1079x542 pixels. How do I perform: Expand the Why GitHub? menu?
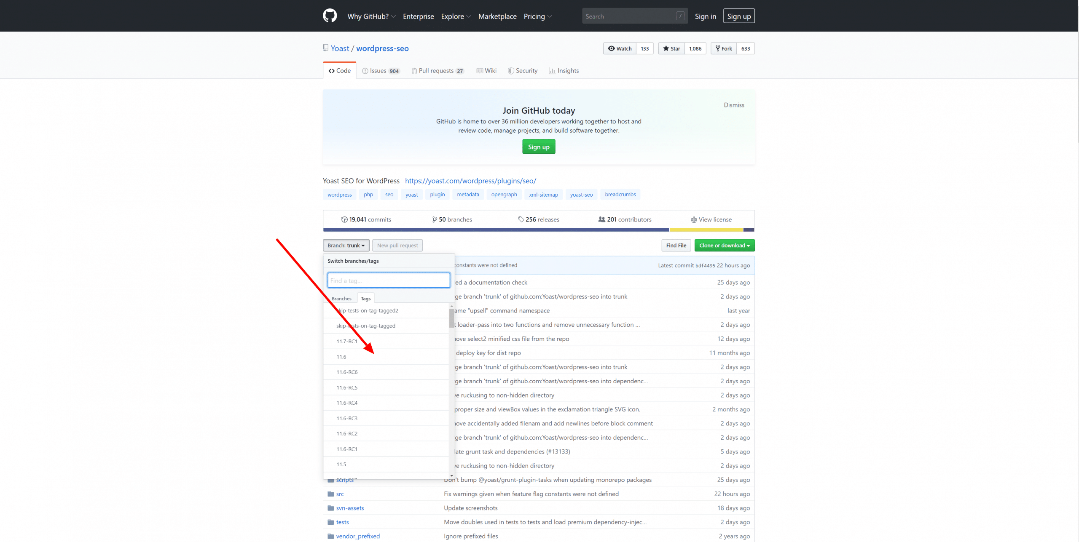[x=371, y=16]
